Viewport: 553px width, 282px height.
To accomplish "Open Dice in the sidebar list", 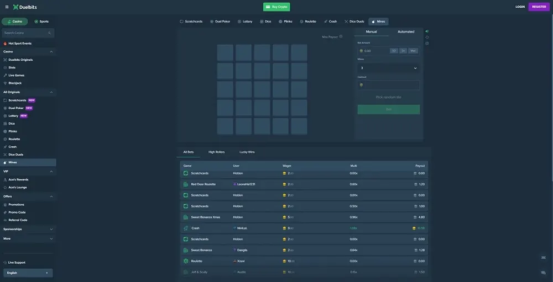I will [12, 124].
